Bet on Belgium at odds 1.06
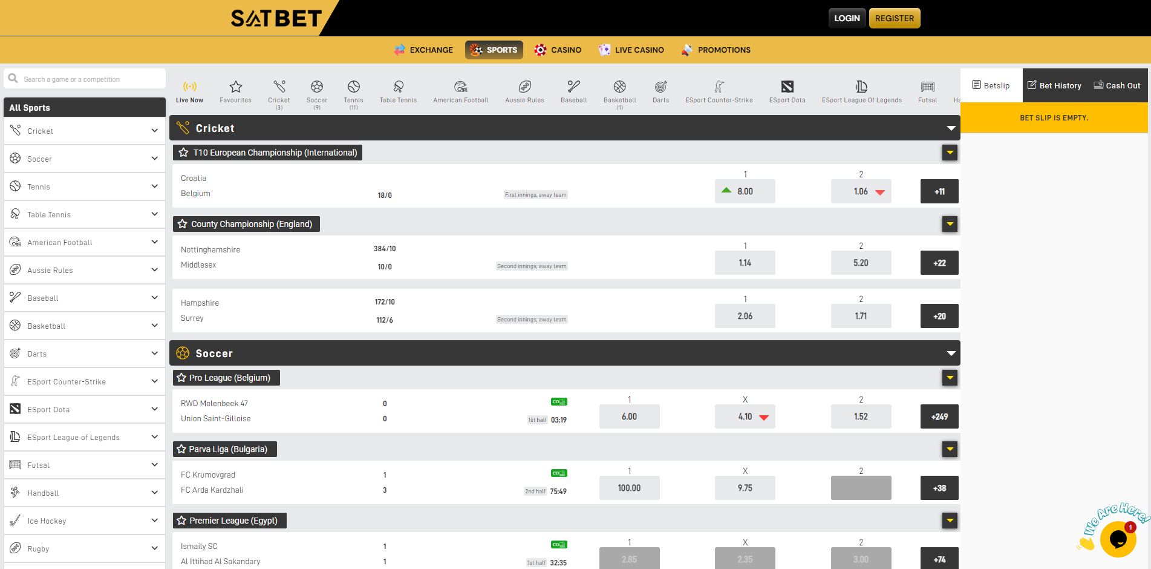This screenshot has height=569, width=1151. click(x=861, y=191)
